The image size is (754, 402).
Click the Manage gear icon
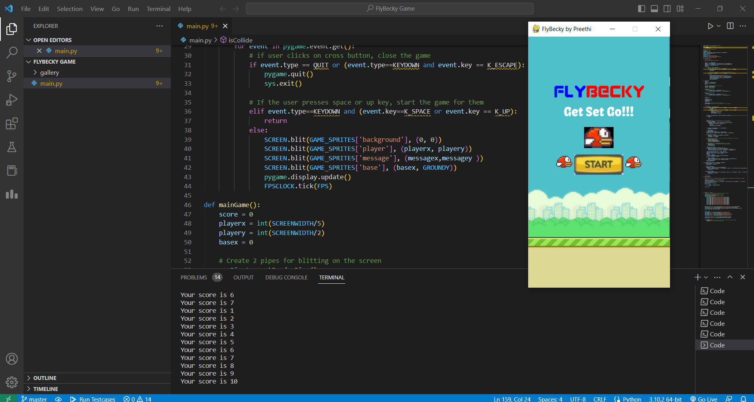click(x=12, y=382)
